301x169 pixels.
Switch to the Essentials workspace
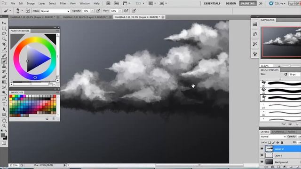coord(212,3)
